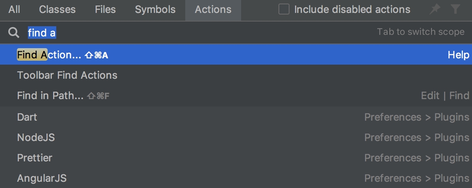Viewport: 472px width, 188px height.
Task: Select the AngularJS plugin result
Action: coord(42,178)
